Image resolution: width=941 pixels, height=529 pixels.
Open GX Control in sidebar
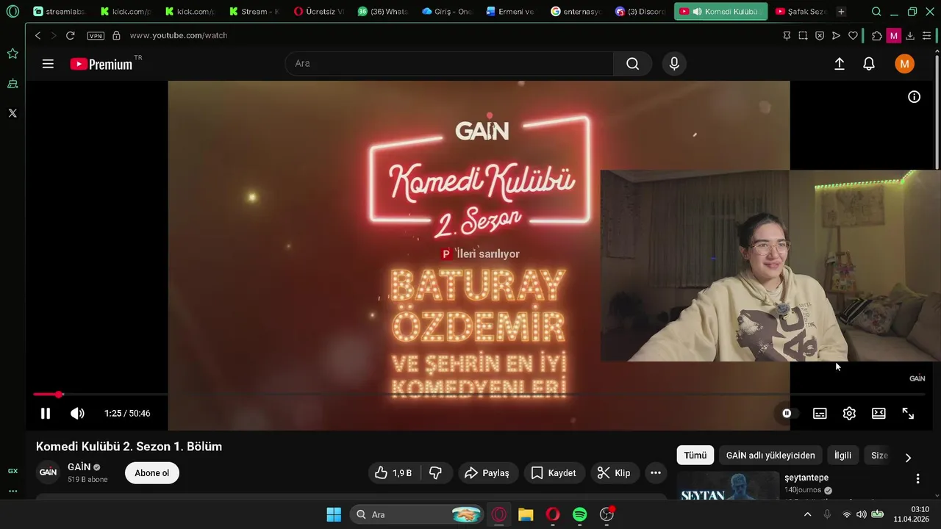[12, 471]
